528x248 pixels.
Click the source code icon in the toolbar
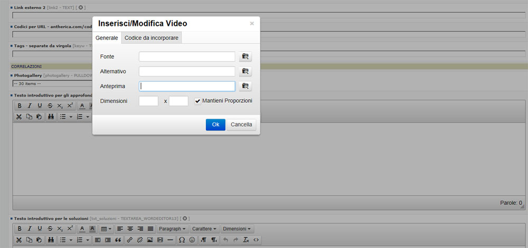click(x=256, y=240)
